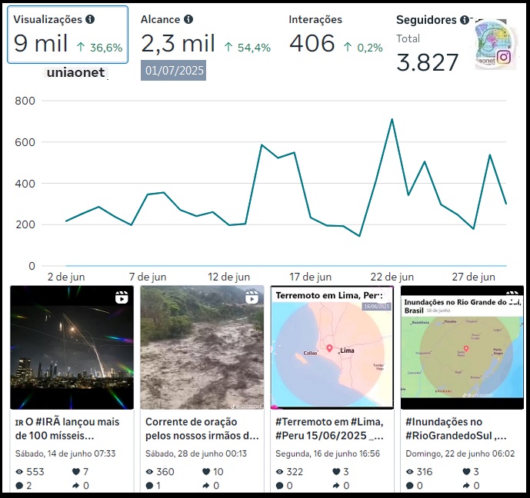The height and width of the screenshot is (498, 530).
Task: Click the info icon beside Alcance
Action: [188, 19]
